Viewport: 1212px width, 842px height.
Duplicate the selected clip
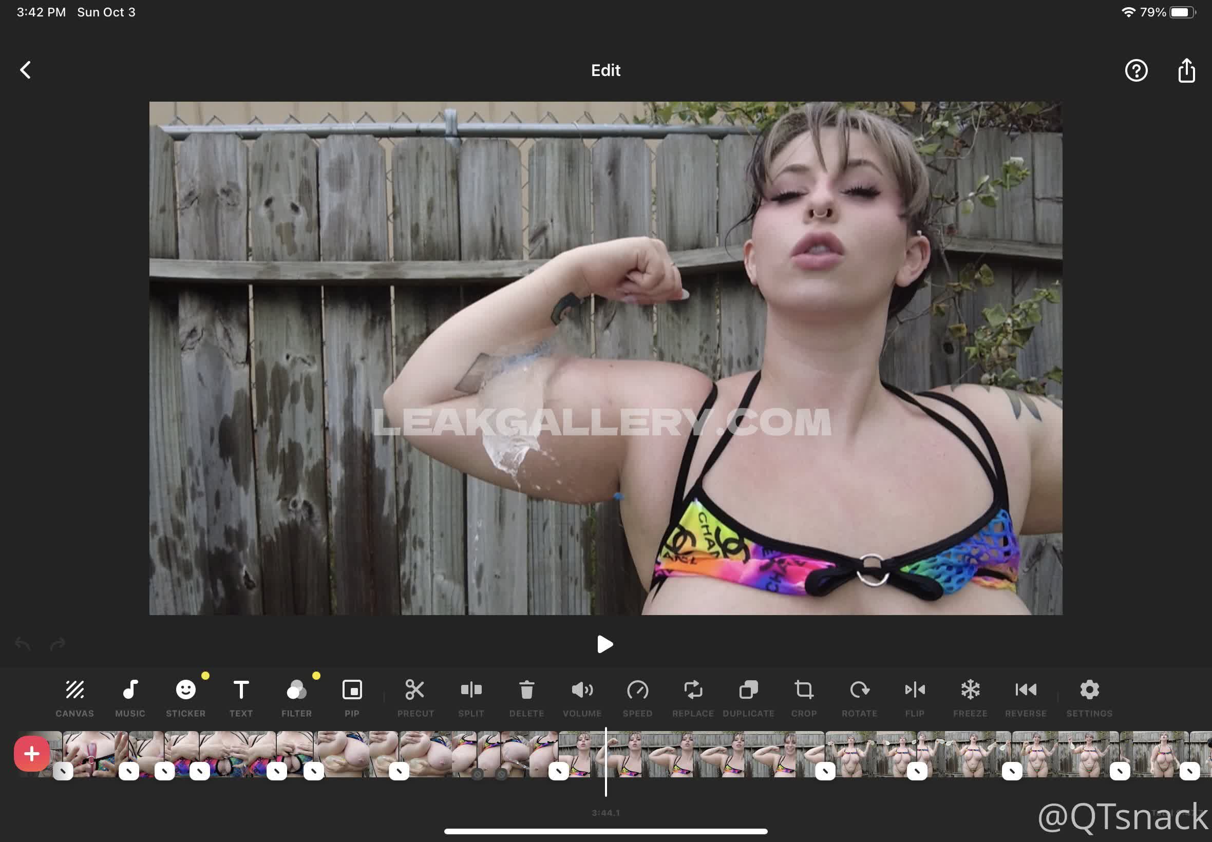point(748,698)
